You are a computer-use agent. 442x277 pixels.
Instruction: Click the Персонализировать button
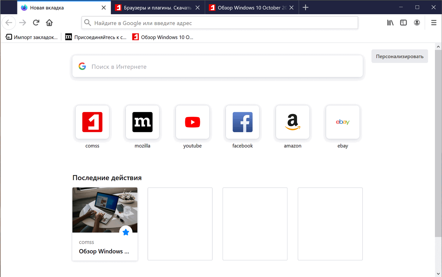tap(400, 56)
